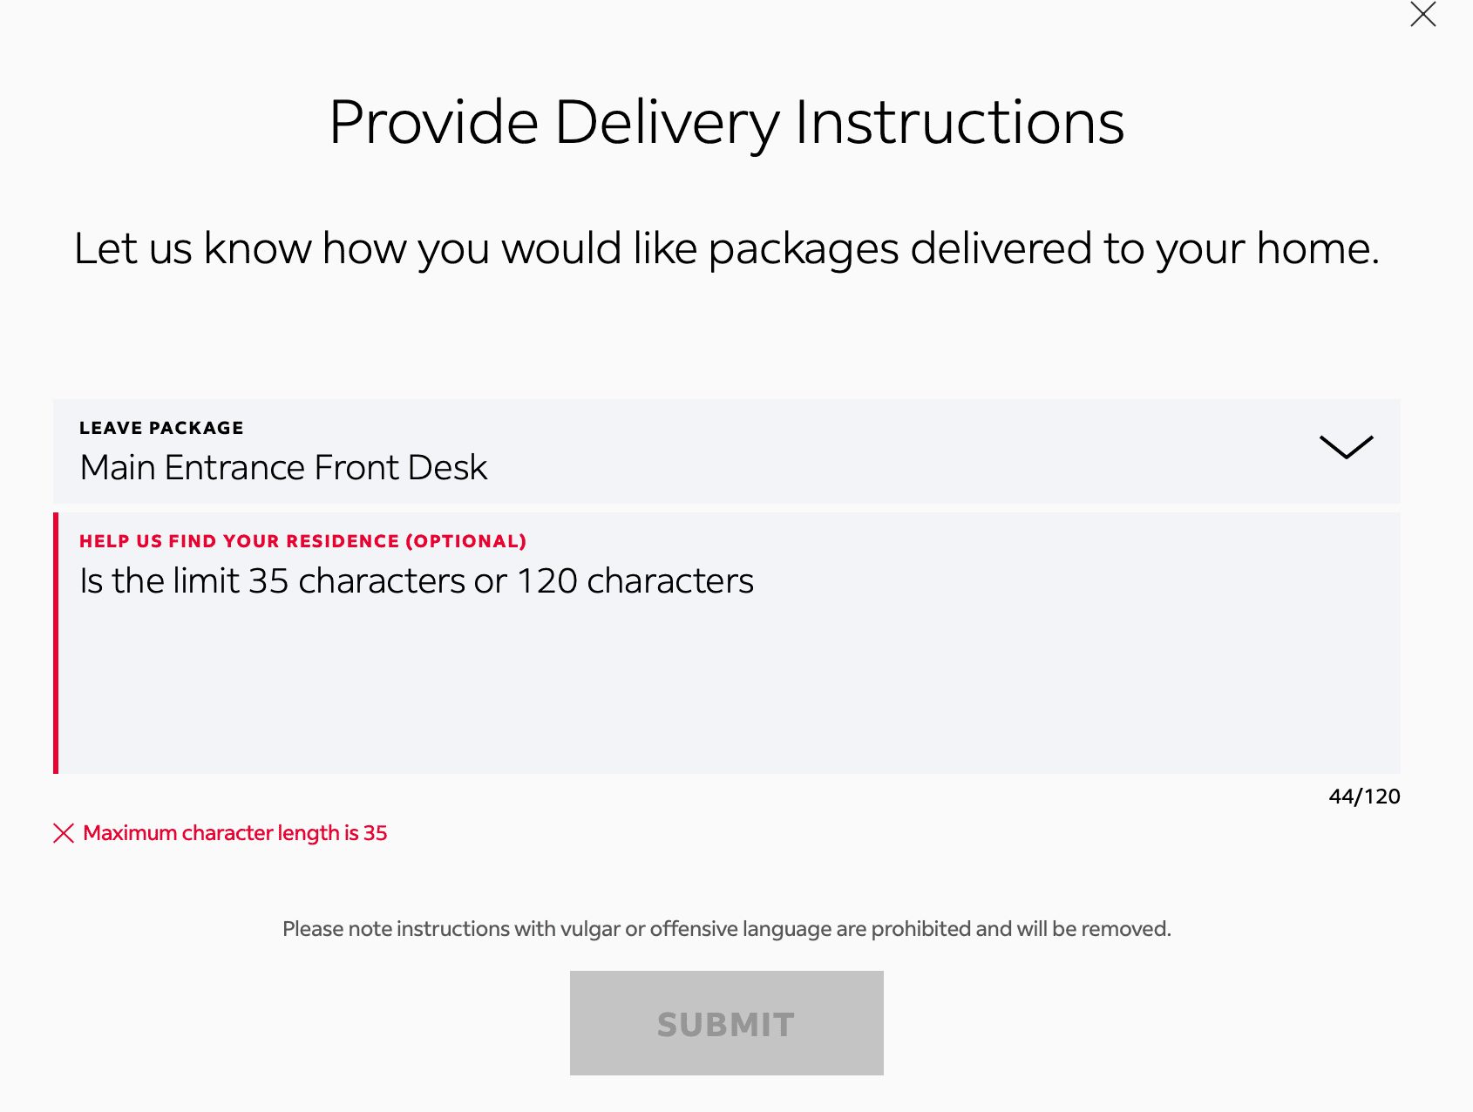This screenshot has height=1112, width=1473.
Task: Click the packages delivered subtitle text
Action: click(x=726, y=248)
